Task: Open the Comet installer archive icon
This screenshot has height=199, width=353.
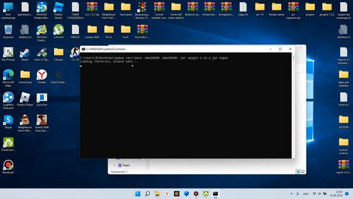Action: coord(159,10)
